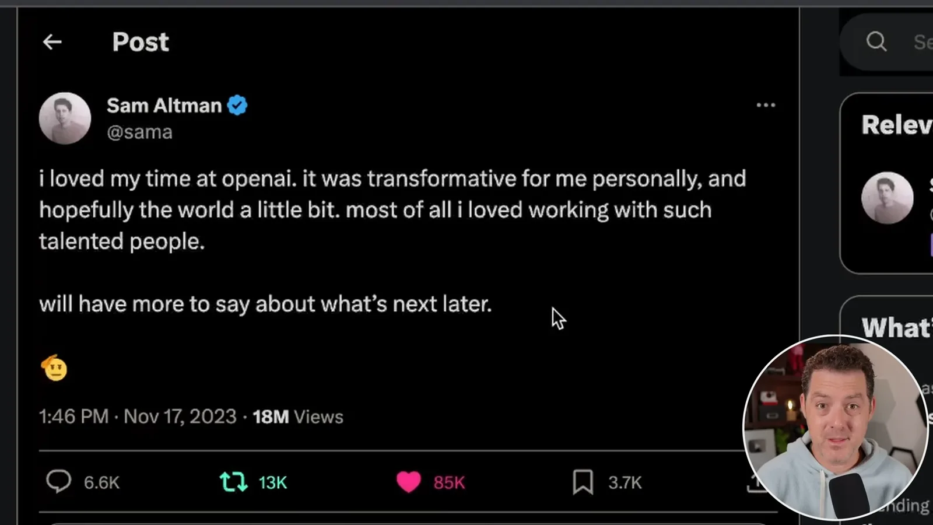Click the reply speech bubble icon
Screen dimensions: 933x525
[x=58, y=482]
